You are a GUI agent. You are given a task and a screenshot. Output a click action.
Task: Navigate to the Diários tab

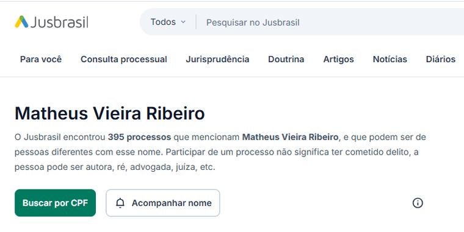coord(441,59)
